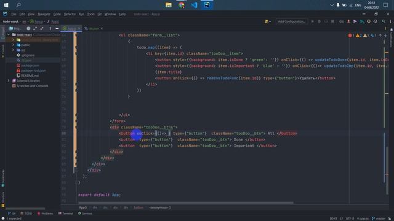Jump to previous highlighted error arrow
394x221 pixels.
click(380, 36)
